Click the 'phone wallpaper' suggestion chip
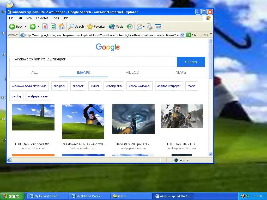 (x=139, y=86)
